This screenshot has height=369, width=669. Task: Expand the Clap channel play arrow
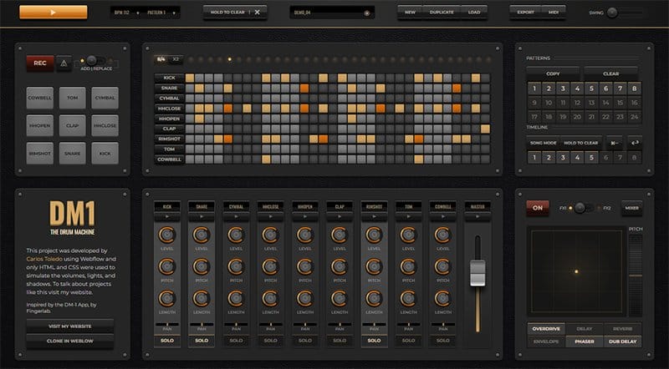click(x=340, y=217)
